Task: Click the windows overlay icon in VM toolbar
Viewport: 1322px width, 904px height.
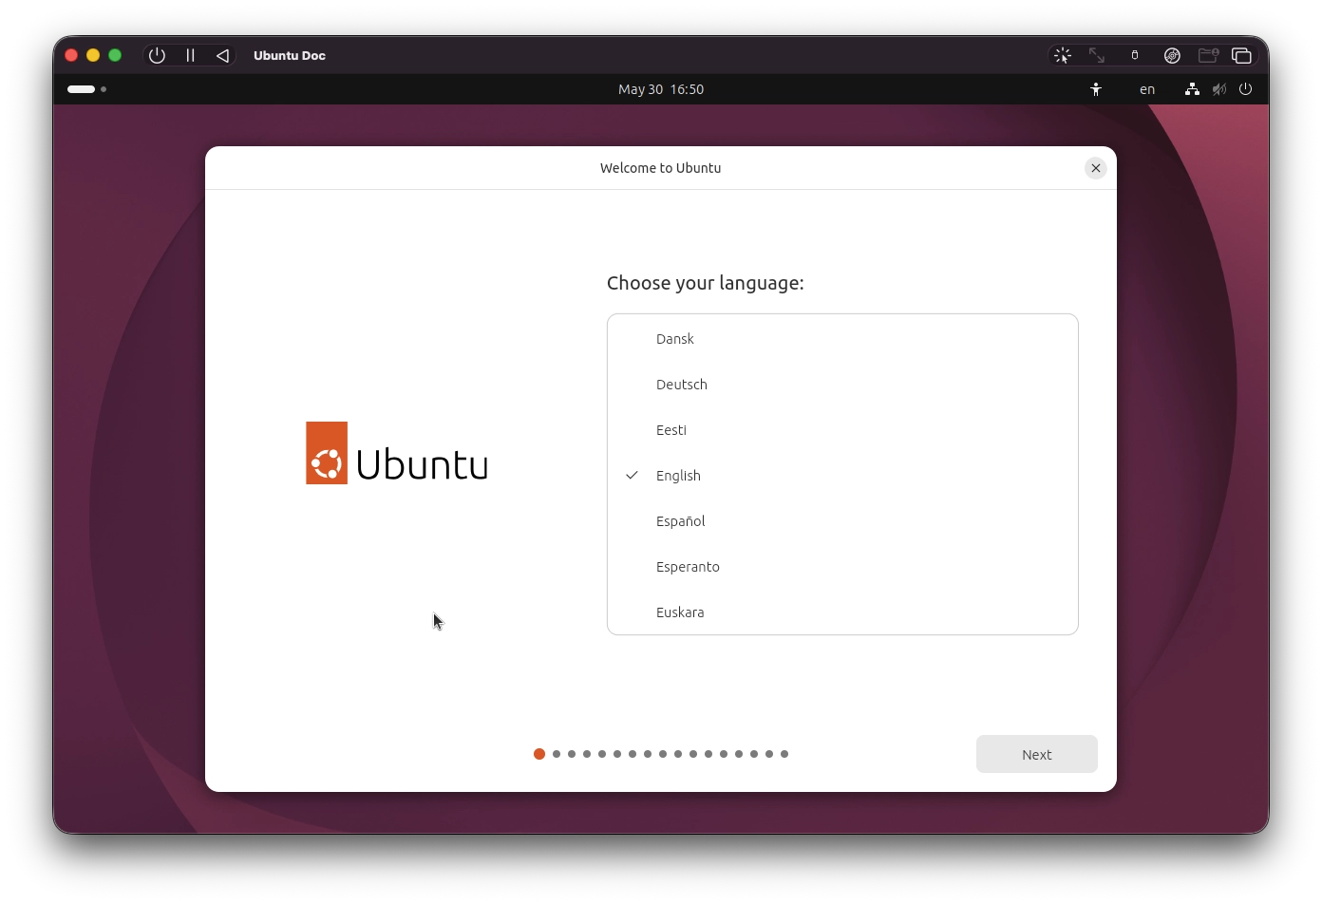Action: [x=1241, y=55]
